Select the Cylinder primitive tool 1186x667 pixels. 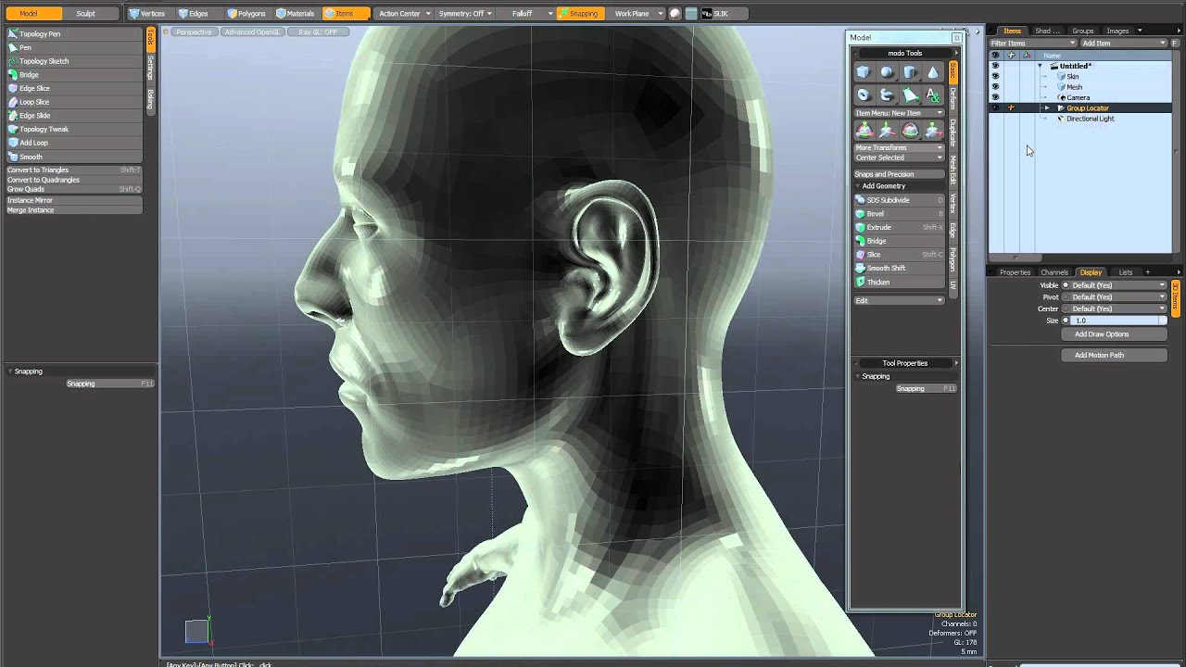point(910,72)
